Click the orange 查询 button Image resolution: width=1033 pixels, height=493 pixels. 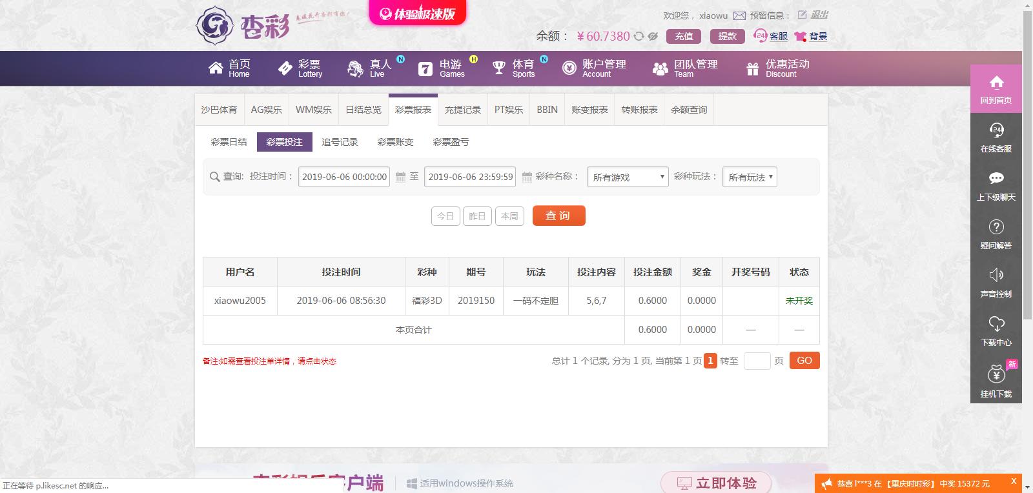click(559, 216)
